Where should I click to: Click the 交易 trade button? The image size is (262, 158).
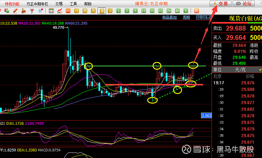(221, 4)
